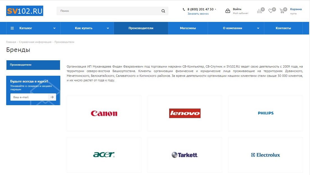Open О компании menu item
This screenshot has width=310, height=175.
[x=233, y=28]
